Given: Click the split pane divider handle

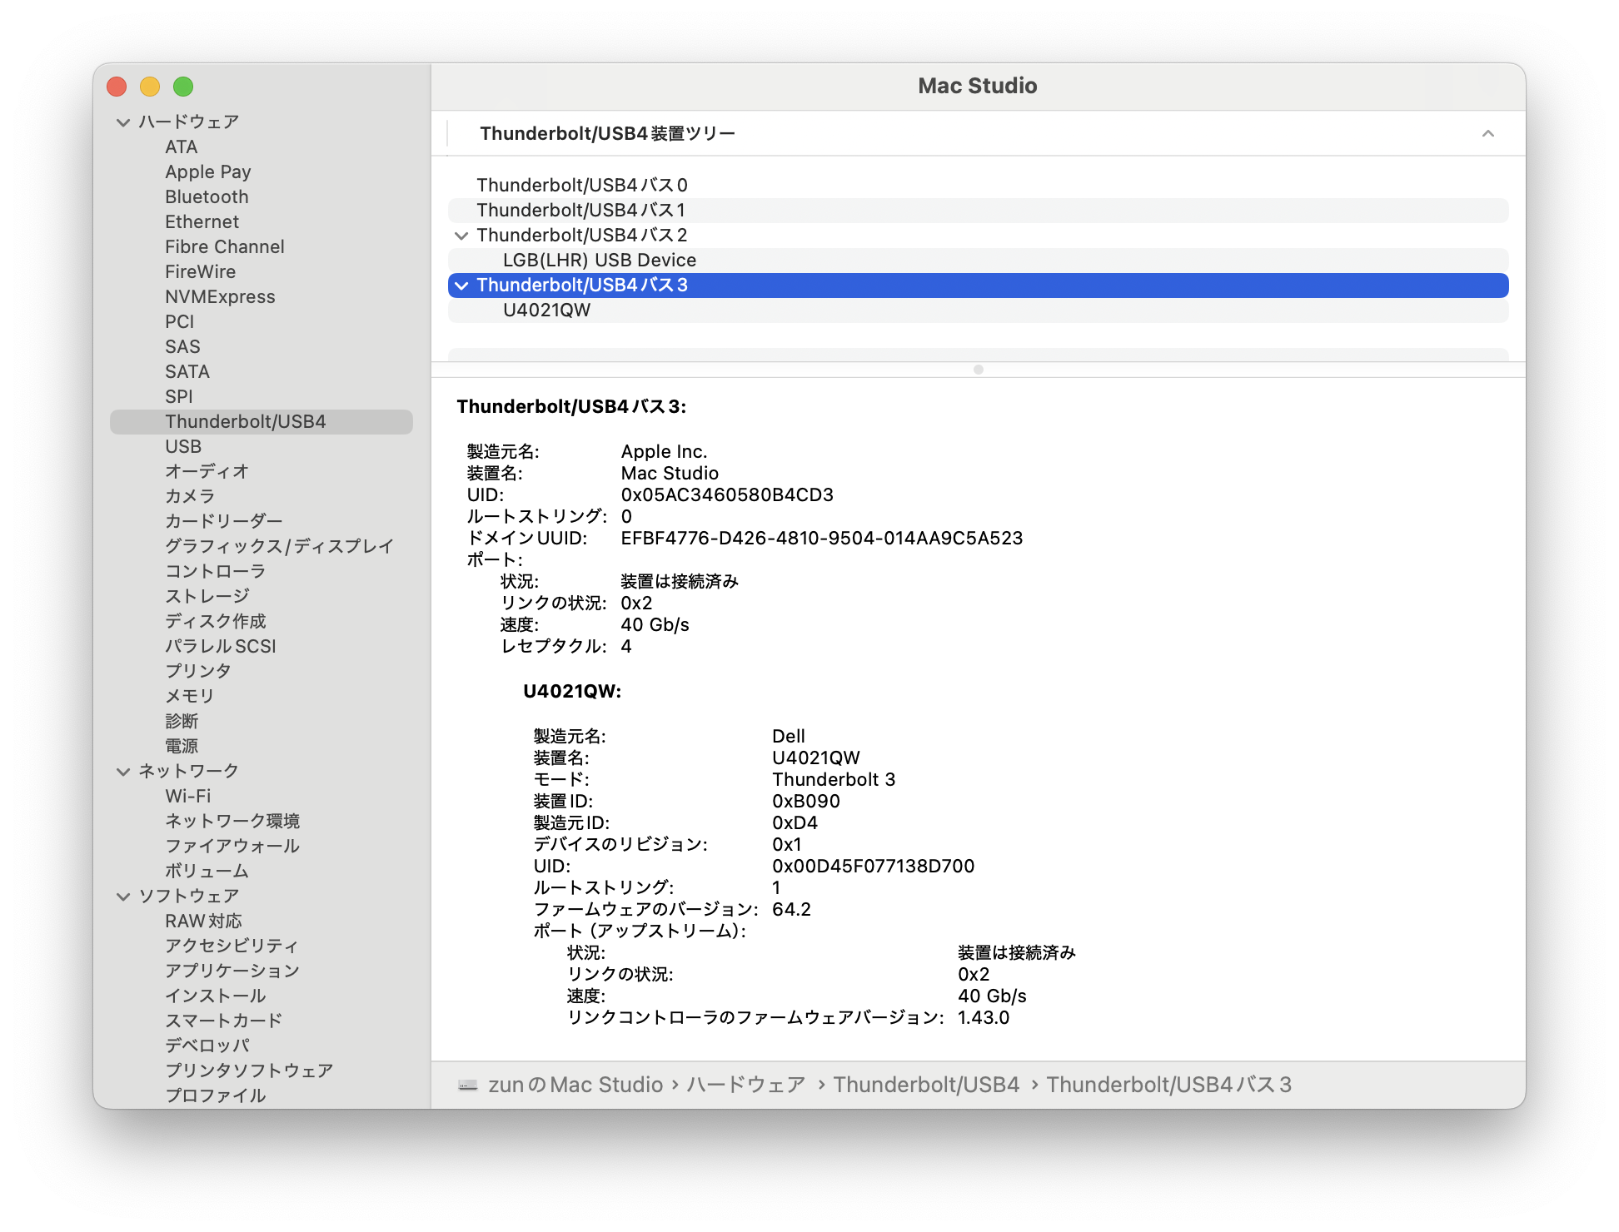Looking at the screenshot, I should coord(978,370).
